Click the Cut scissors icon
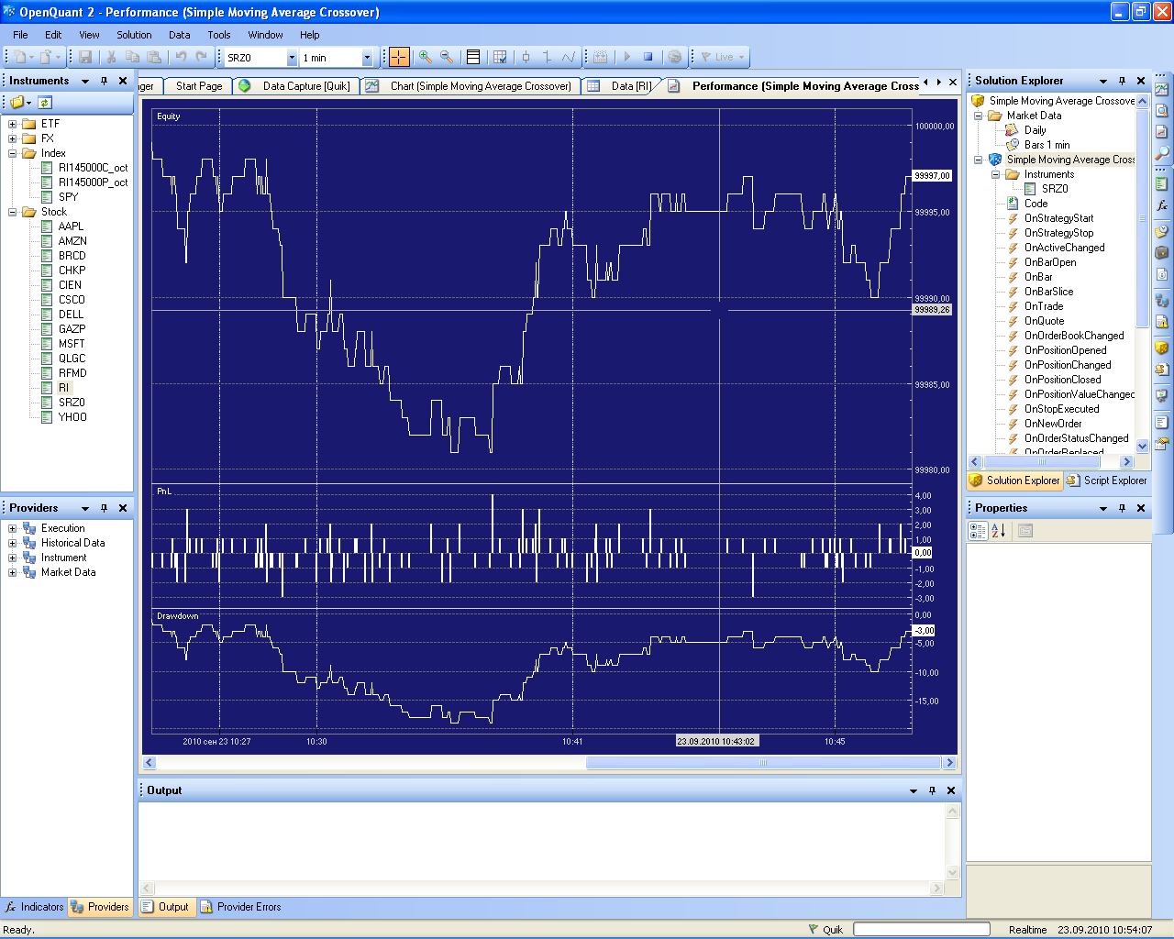Viewport: 1174px width, 939px height. point(111,57)
